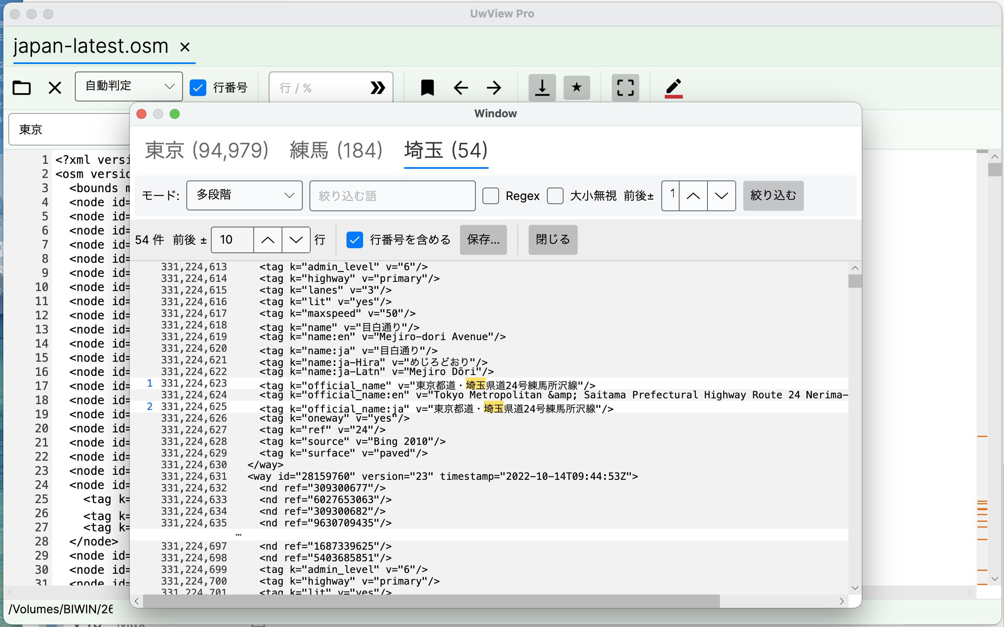Click the X close-file toolbar icon
This screenshot has width=1004, height=627.
click(55, 88)
